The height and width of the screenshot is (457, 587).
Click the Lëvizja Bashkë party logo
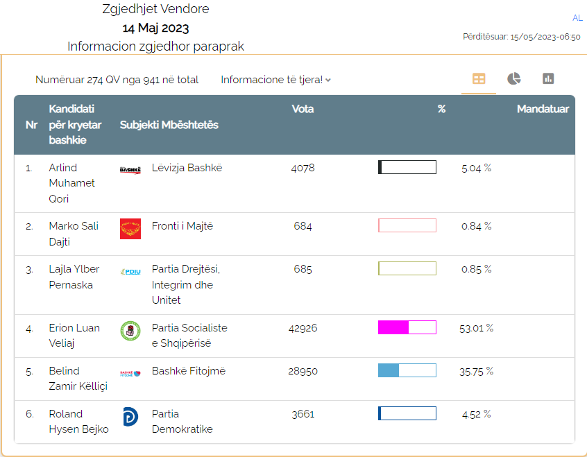130,171
